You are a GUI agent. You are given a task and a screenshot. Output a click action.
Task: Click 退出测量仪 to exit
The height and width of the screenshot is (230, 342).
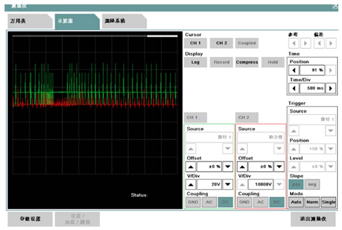313,219
